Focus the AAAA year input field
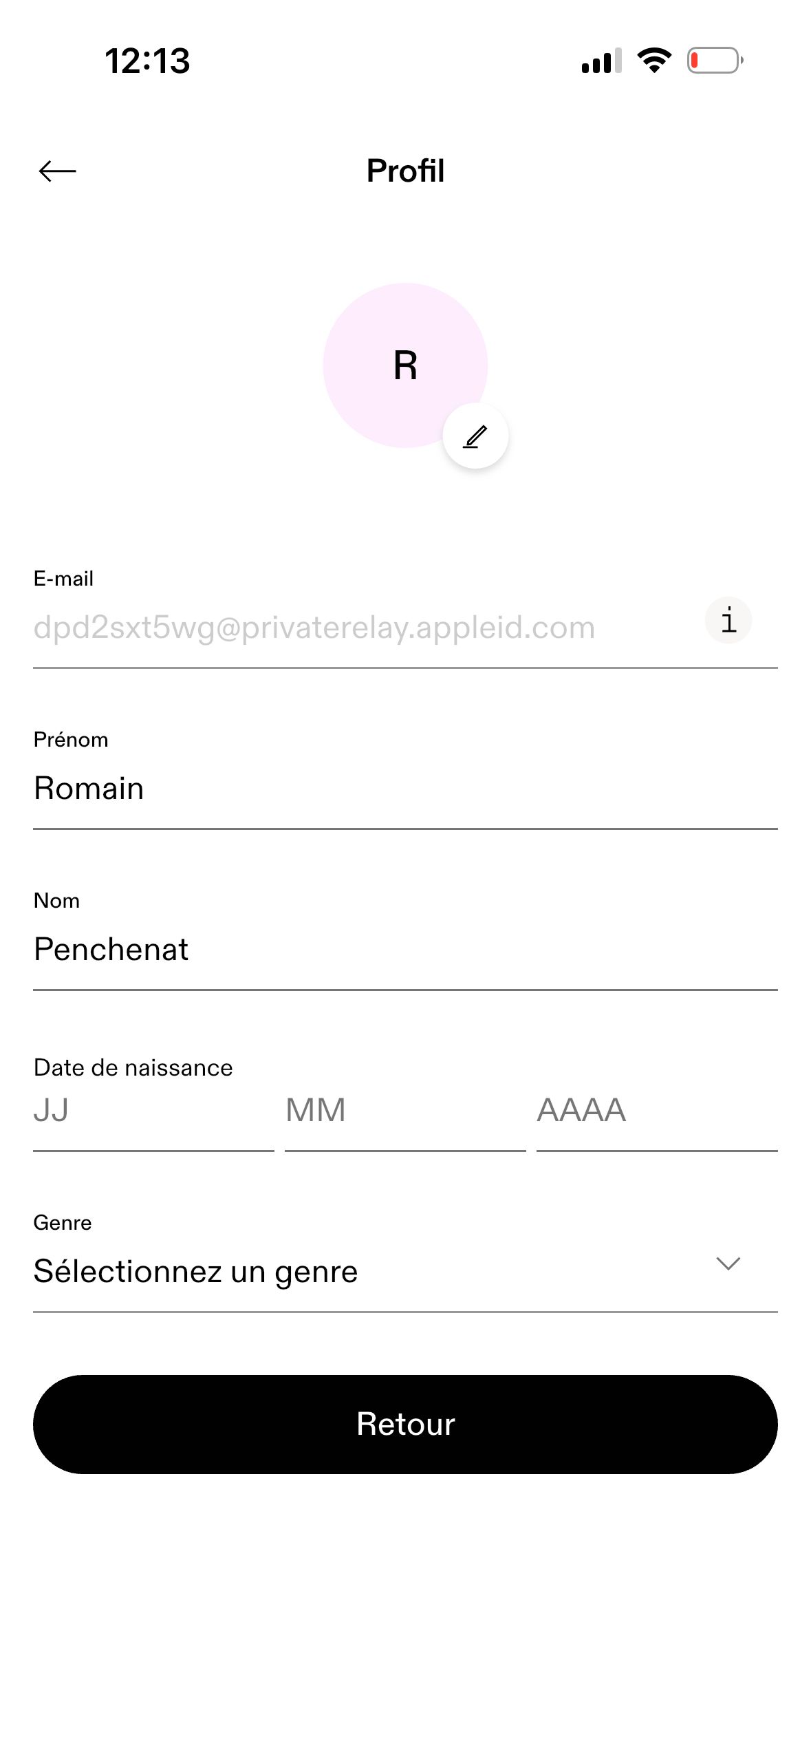 pyautogui.click(x=657, y=1111)
